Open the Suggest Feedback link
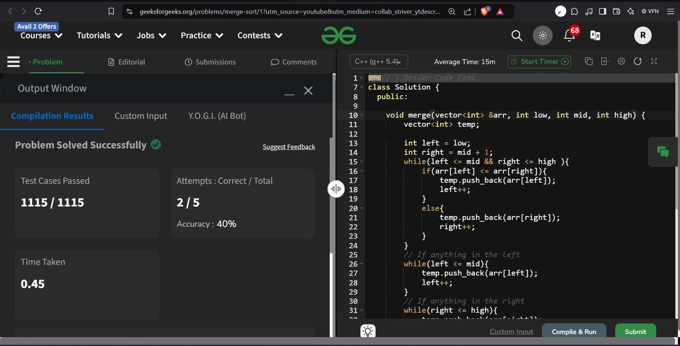 [x=288, y=146]
